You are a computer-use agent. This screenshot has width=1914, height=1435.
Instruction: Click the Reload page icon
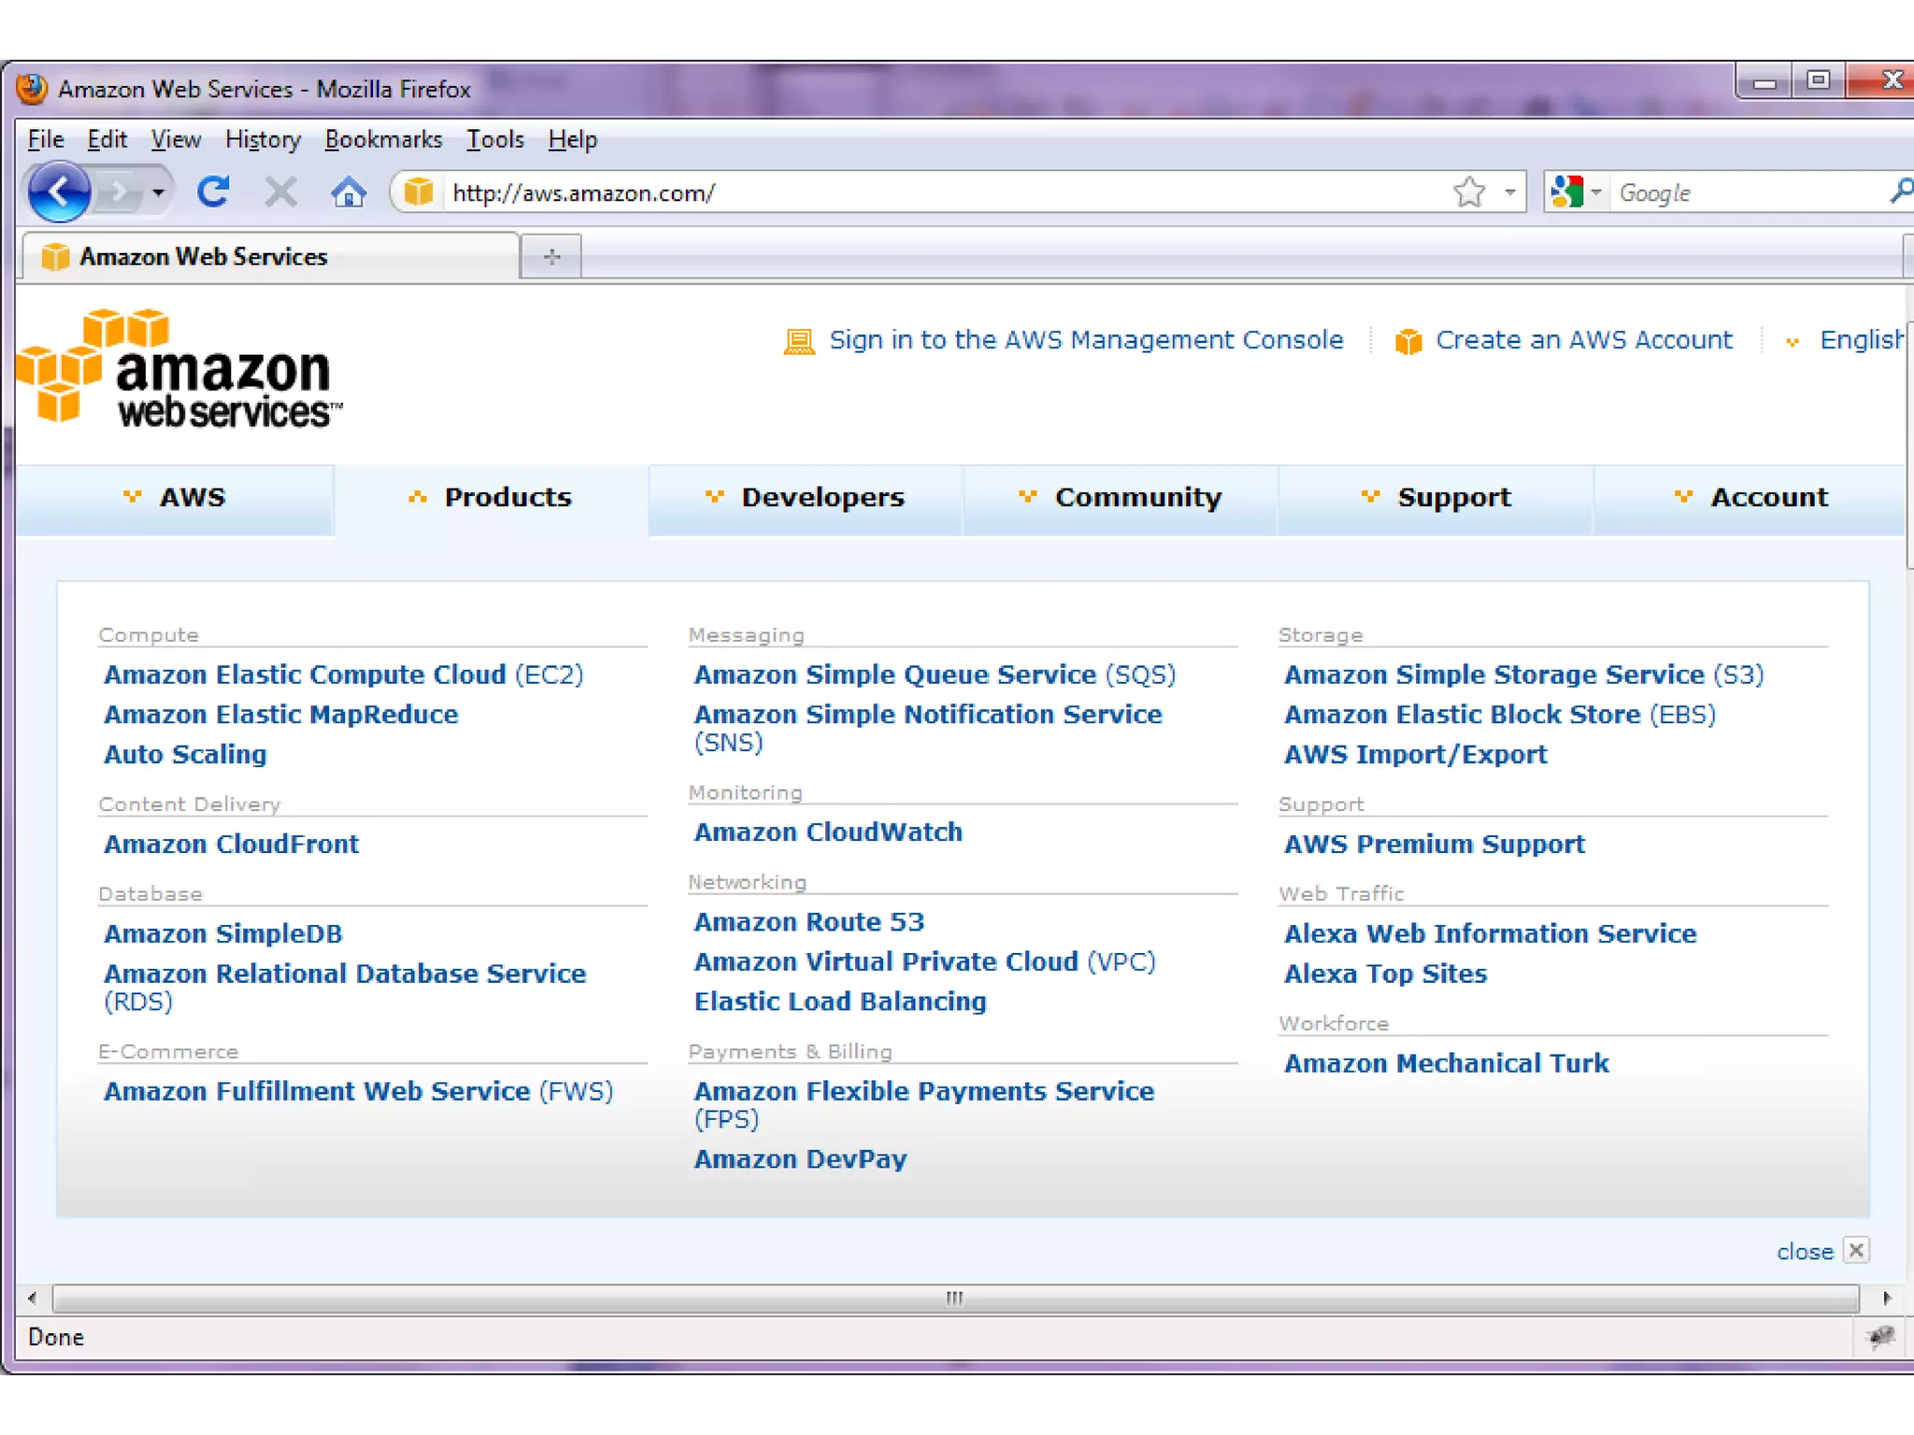(214, 192)
